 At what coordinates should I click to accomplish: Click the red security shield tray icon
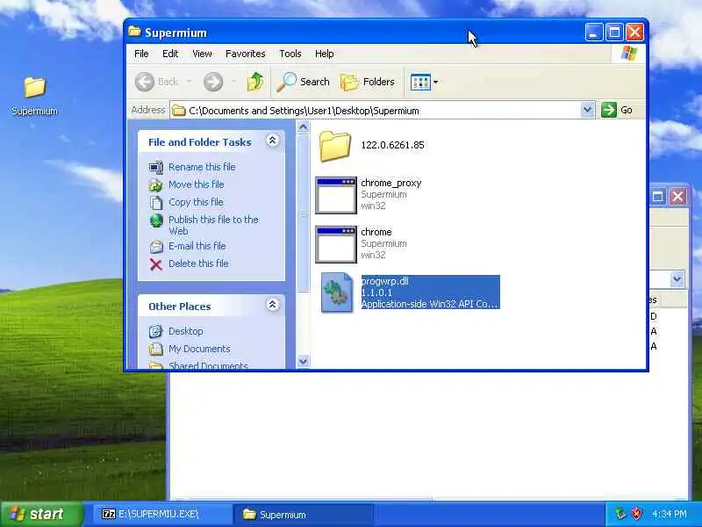636,514
